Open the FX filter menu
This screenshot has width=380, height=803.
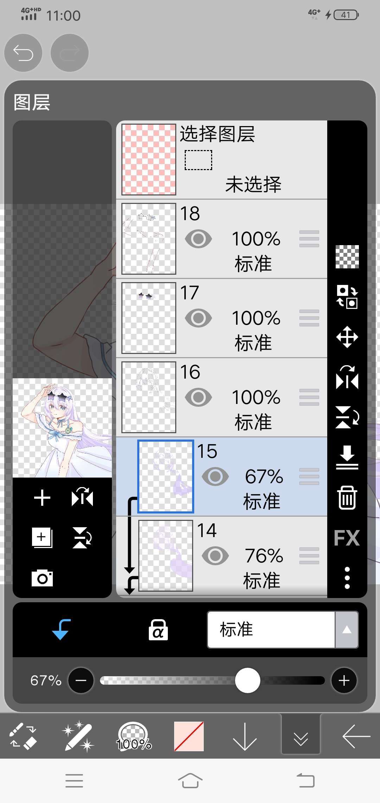point(347,538)
